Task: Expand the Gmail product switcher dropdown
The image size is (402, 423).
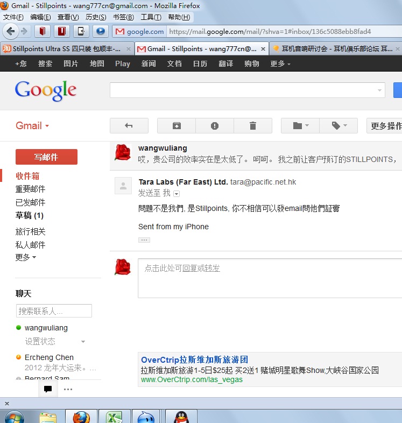Action: [x=32, y=126]
